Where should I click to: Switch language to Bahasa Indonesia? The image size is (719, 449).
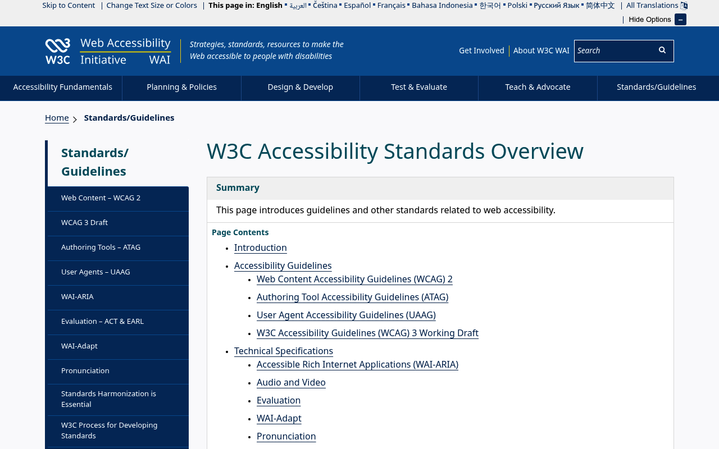(442, 6)
